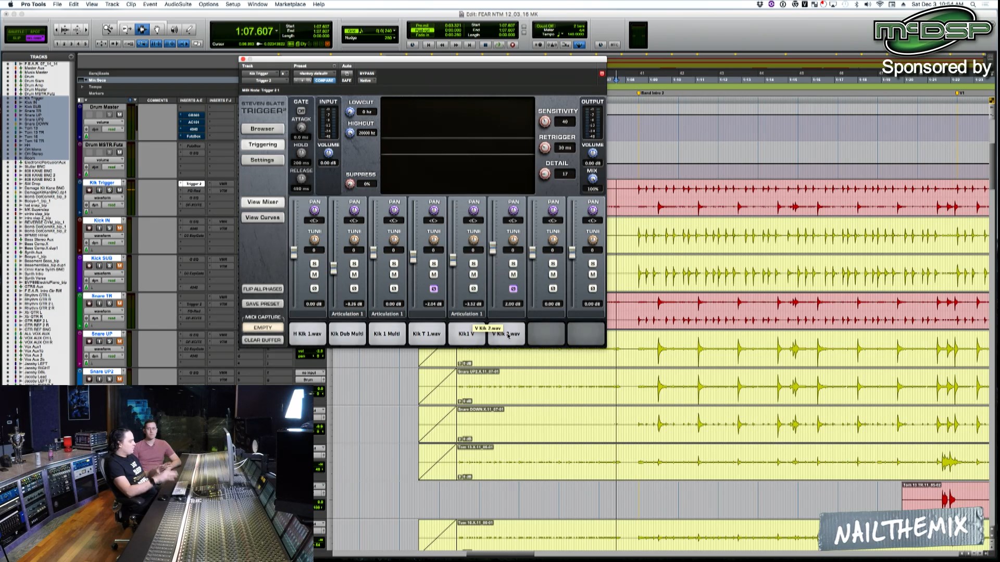Open the Nudge value dropdown
The image size is (1000, 562).
click(x=395, y=38)
